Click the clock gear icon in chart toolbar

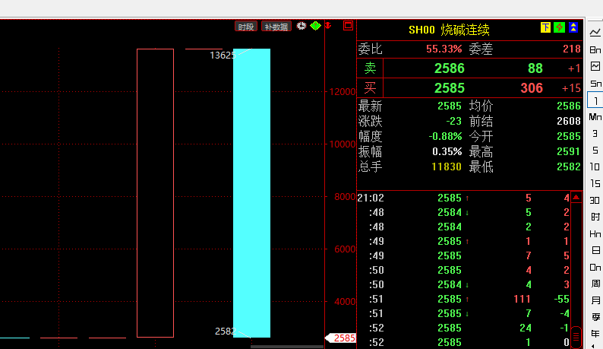(301, 26)
